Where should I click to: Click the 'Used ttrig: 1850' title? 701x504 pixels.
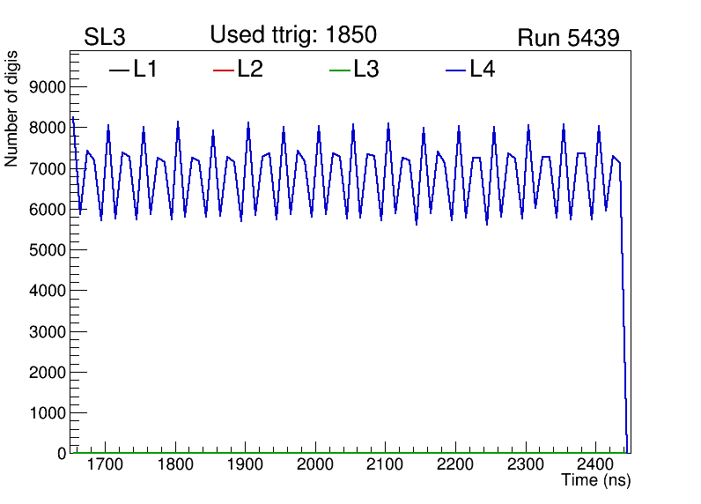pyautogui.click(x=293, y=35)
